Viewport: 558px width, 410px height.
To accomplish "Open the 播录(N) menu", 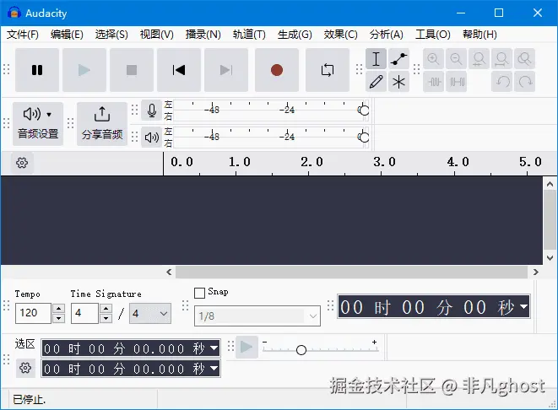I will (203, 35).
